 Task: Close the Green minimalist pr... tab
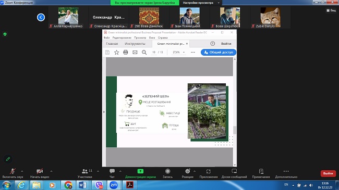187,44
